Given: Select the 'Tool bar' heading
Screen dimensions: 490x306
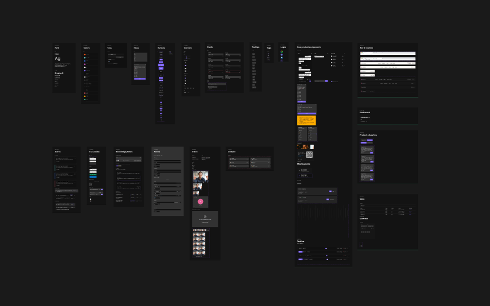Looking at the screenshot, I should click(x=301, y=241).
